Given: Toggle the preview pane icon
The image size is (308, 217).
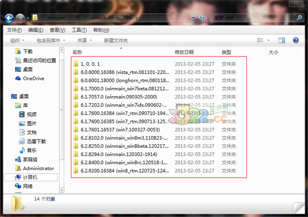Looking at the screenshot, I should click(x=282, y=40).
